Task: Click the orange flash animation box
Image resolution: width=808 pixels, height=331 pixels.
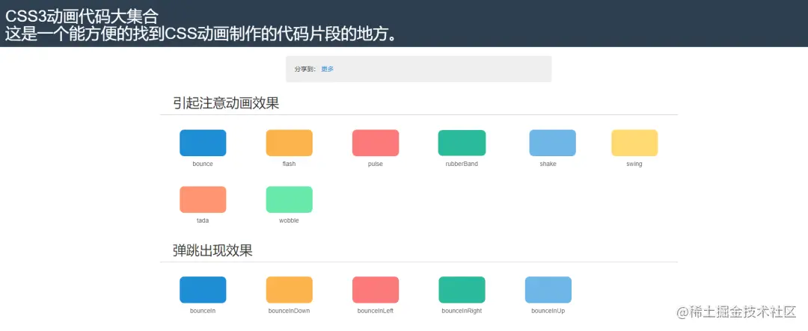Action: tap(289, 143)
